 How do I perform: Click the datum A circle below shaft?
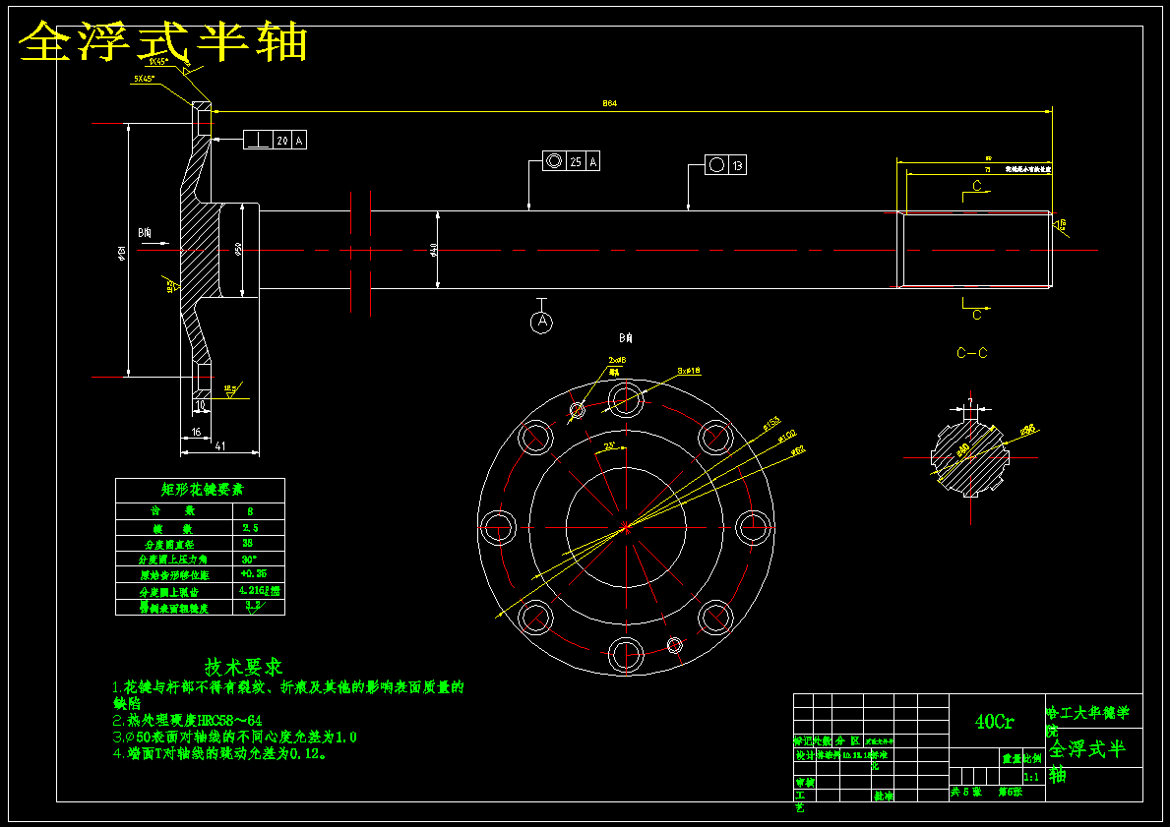542,323
